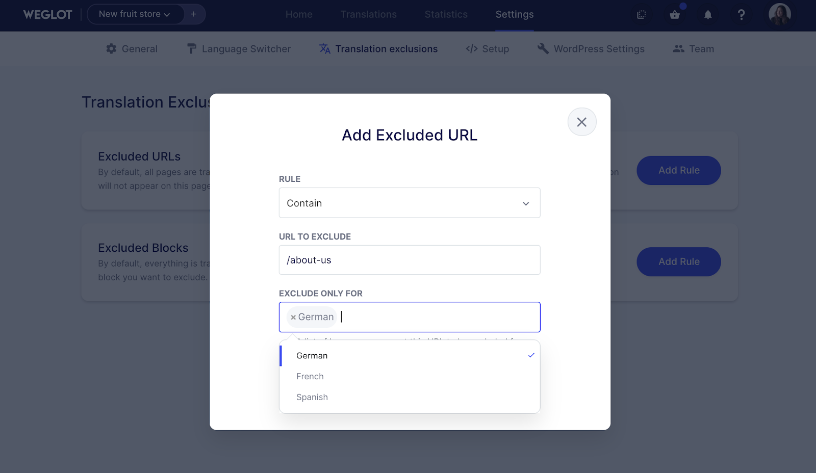Click the checkmark next to German
Image resolution: width=816 pixels, height=473 pixels.
pos(531,355)
